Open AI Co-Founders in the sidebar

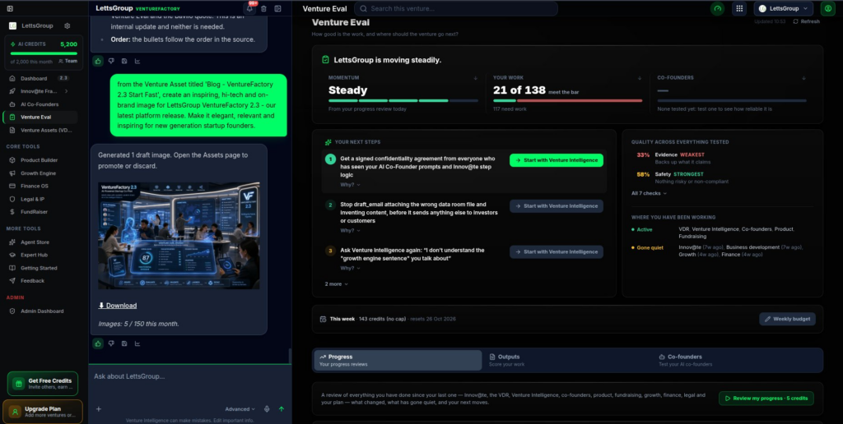pos(40,104)
